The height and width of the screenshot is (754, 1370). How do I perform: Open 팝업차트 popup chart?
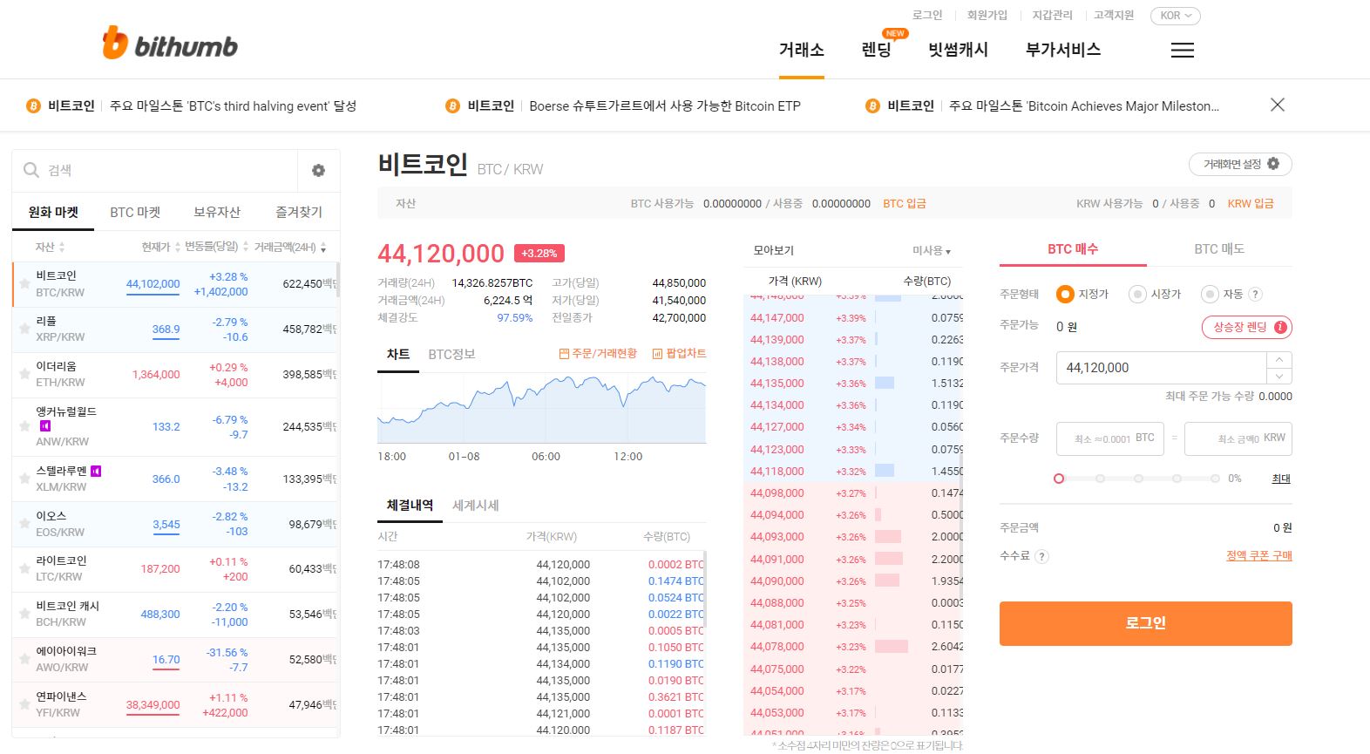pyautogui.click(x=678, y=353)
